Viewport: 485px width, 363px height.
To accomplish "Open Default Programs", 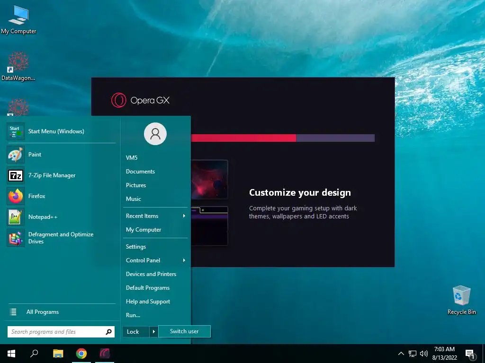I will coord(155,288).
